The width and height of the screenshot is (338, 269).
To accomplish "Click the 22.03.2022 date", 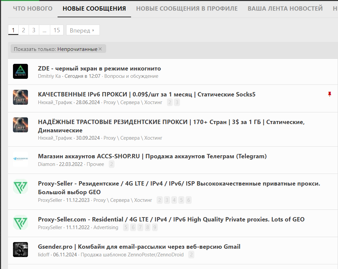I will click(x=71, y=164).
